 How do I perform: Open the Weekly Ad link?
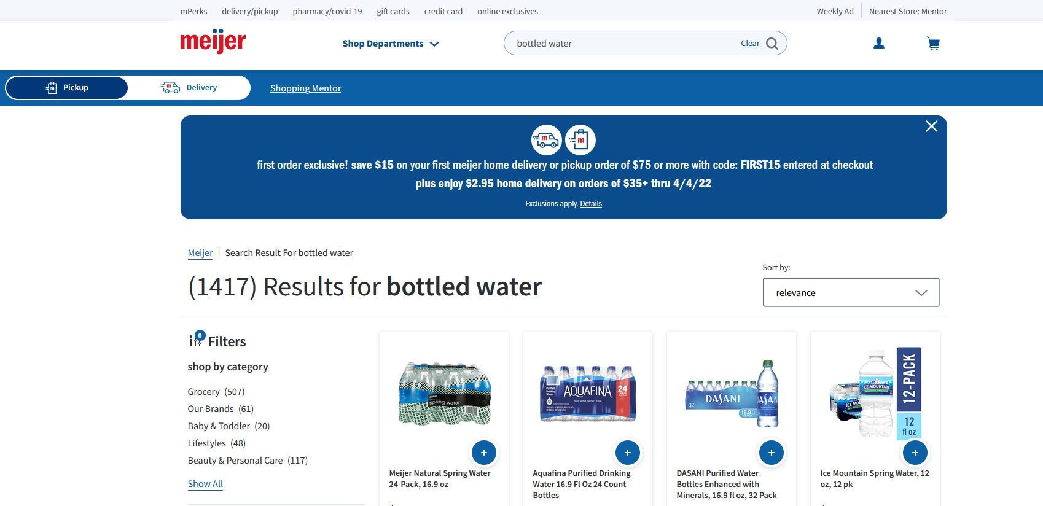coord(835,11)
